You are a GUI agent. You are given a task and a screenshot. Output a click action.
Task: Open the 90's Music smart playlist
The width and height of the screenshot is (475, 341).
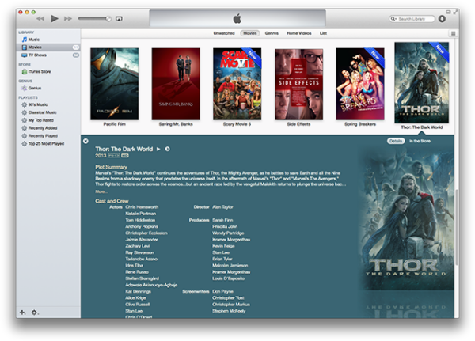(37, 104)
